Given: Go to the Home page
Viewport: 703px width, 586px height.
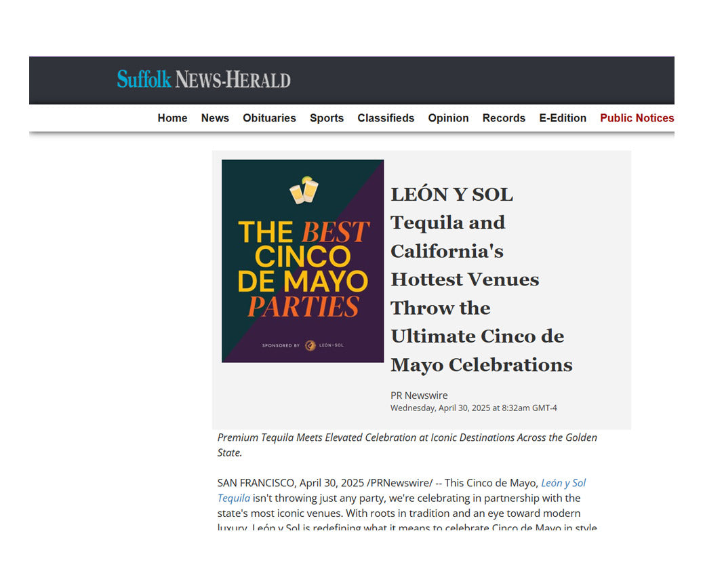Looking at the screenshot, I should [x=172, y=118].
